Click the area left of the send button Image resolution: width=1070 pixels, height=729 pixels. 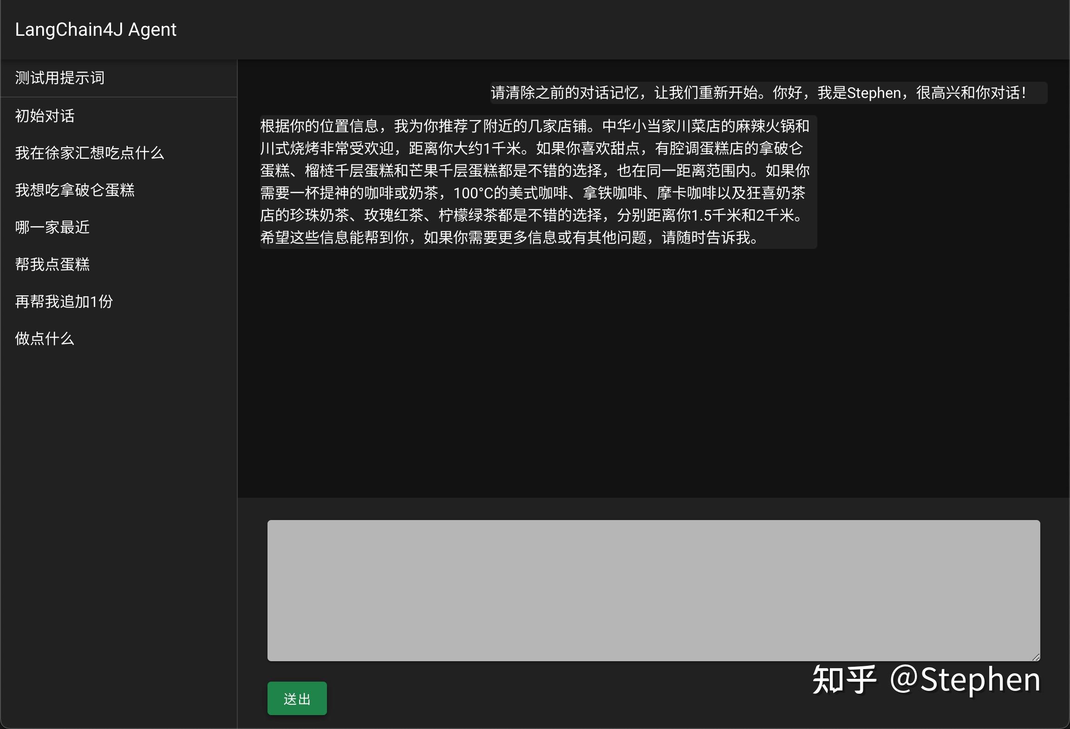pyautogui.click(x=253, y=698)
